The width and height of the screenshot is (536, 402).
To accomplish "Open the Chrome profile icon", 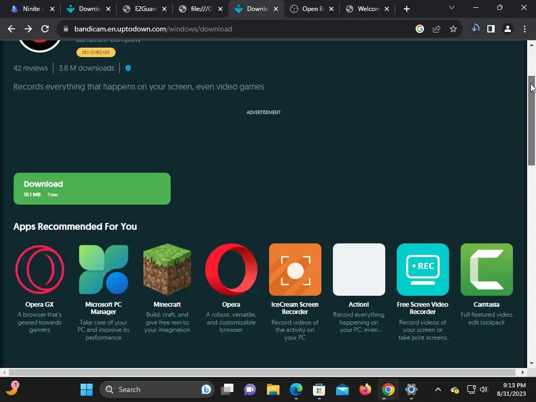I will click(x=508, y=29).
